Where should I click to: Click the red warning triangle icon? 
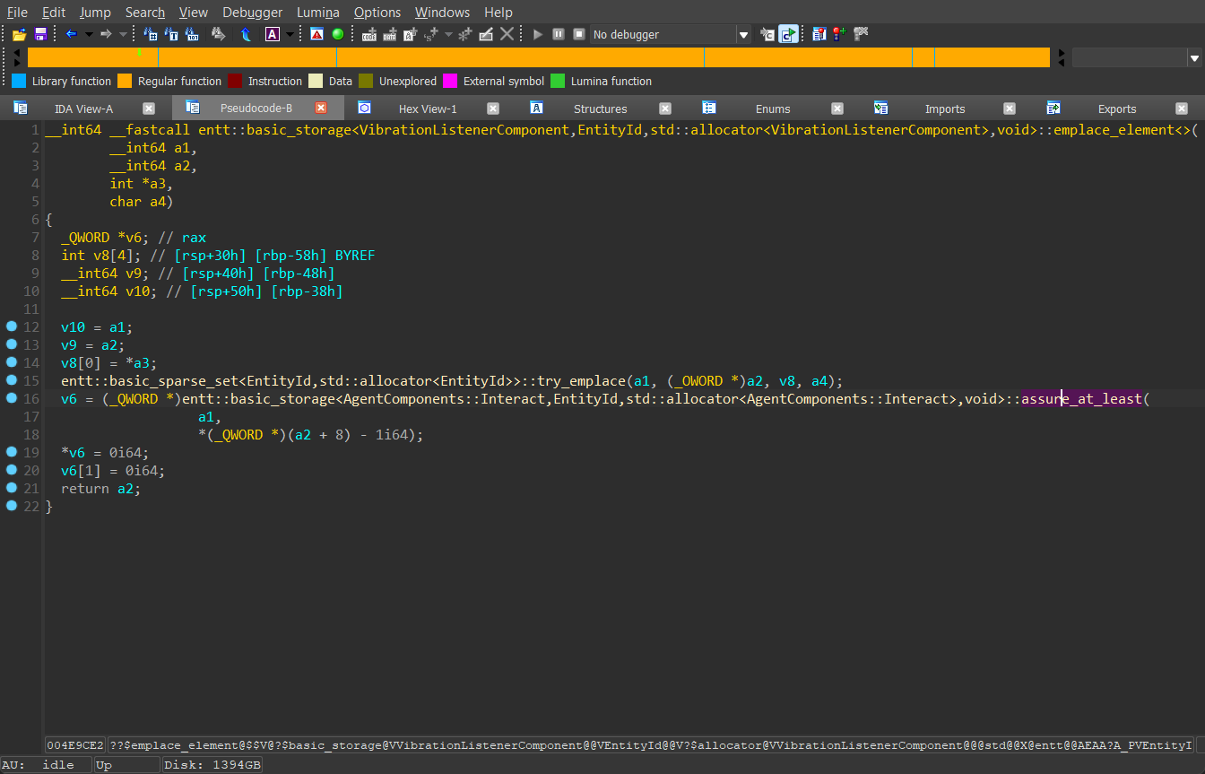[316, 34]
